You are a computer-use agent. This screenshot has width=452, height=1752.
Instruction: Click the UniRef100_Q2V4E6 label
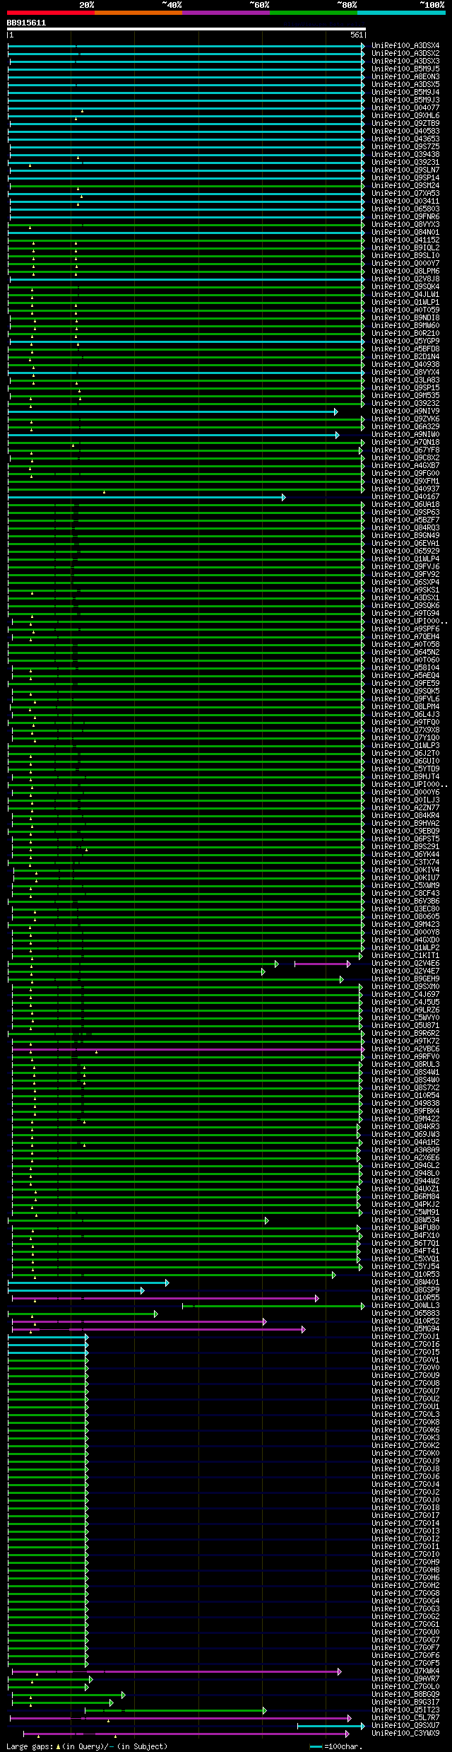(x=405, y=963)
